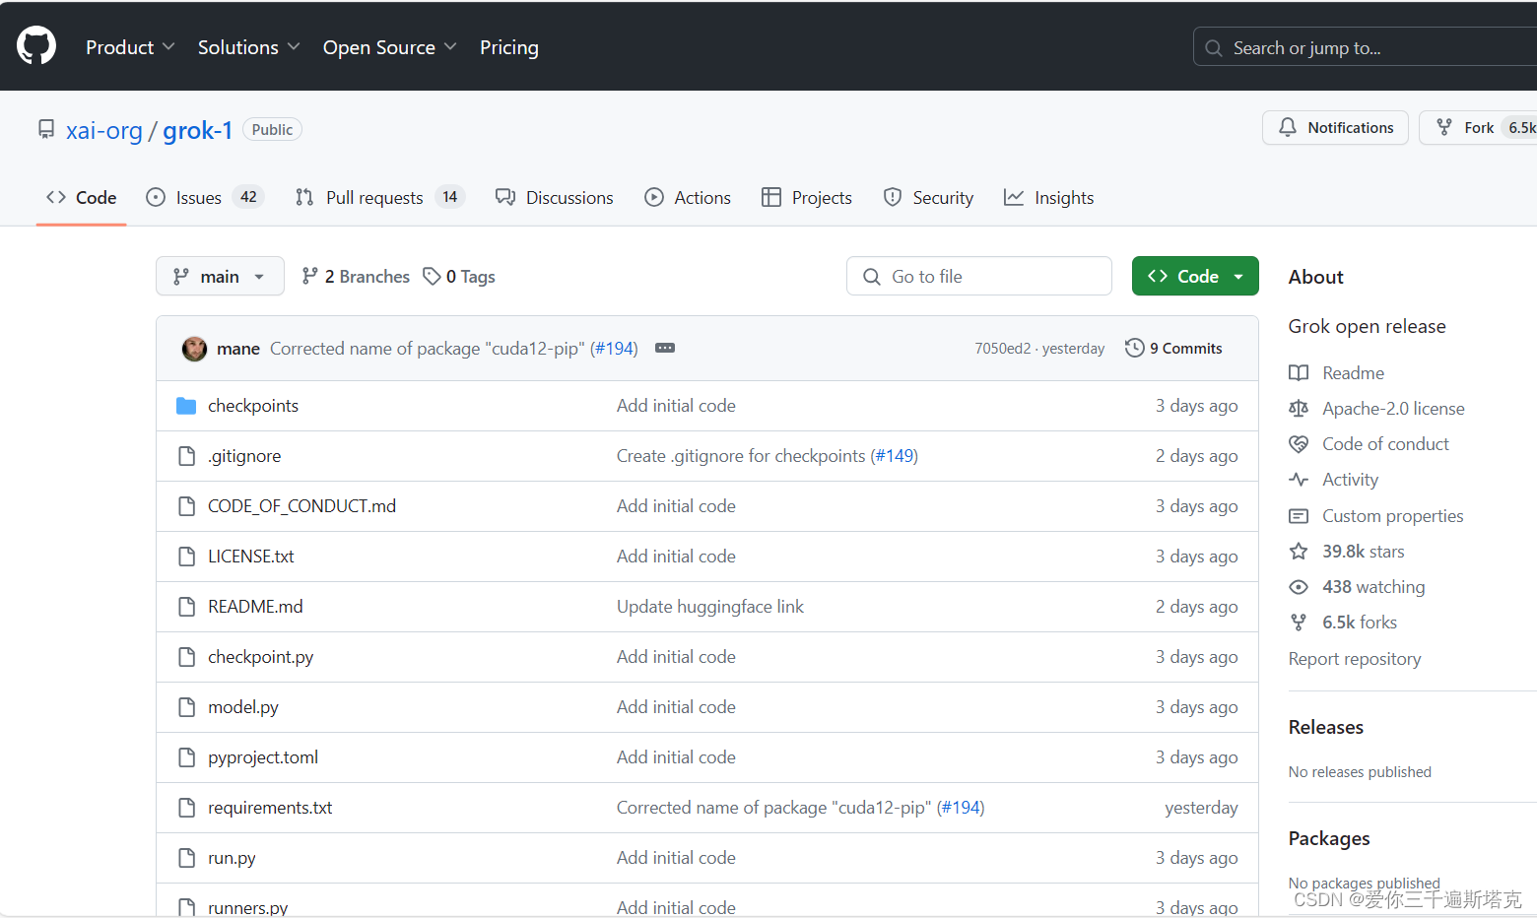This screenshot has height=918, width=1537.
Task: View the 2 Branches link
Action: [x=356, y=277]
